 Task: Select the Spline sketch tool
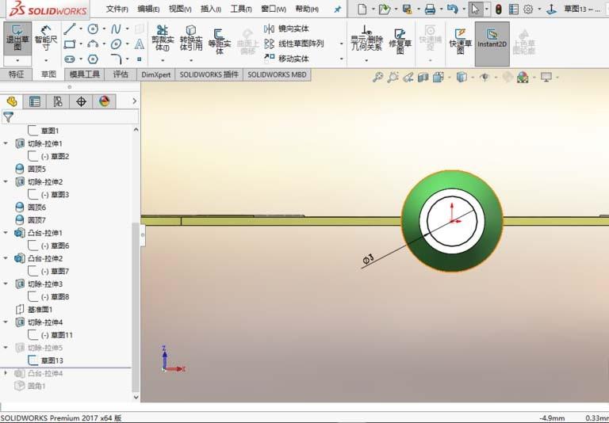click(x=116, y=29)
